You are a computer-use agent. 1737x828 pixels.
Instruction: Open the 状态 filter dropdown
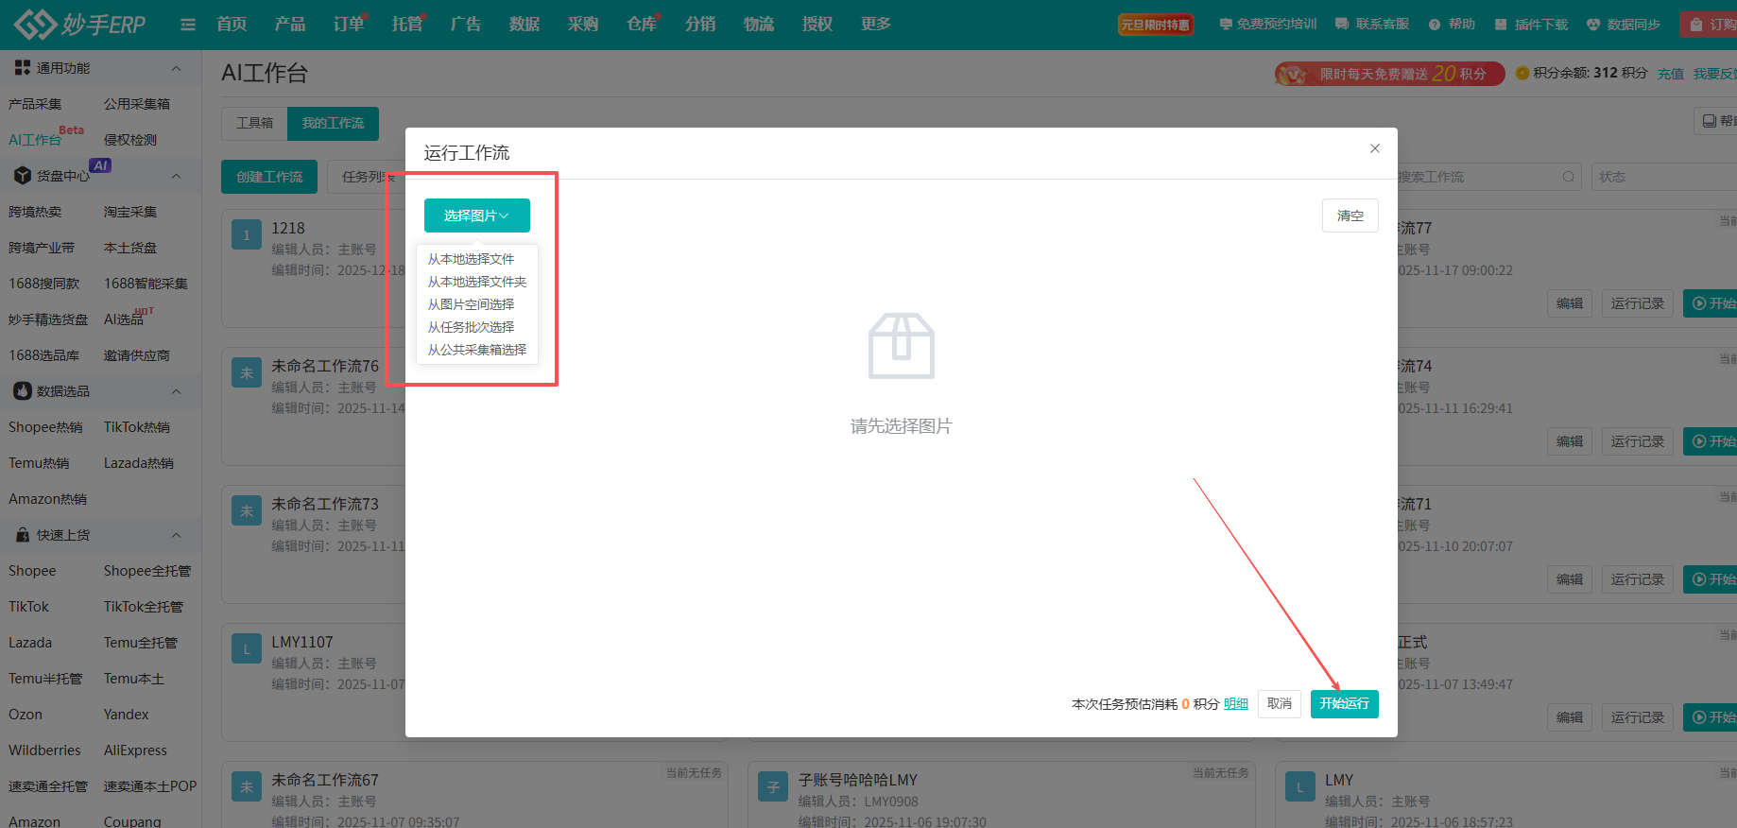(1663, 177)
